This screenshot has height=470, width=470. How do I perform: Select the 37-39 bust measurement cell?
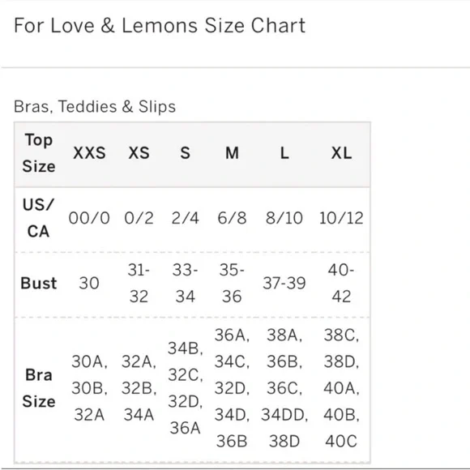(x=284, y=284)
